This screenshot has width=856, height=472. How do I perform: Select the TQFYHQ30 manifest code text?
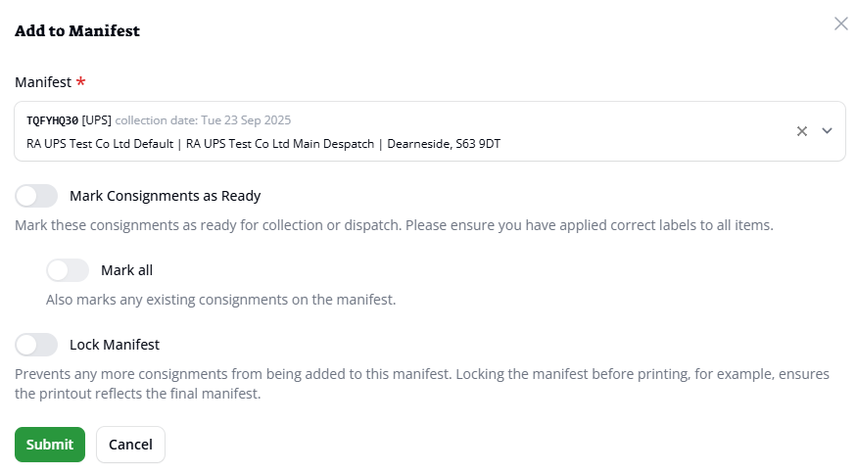[x=52, y=120]
